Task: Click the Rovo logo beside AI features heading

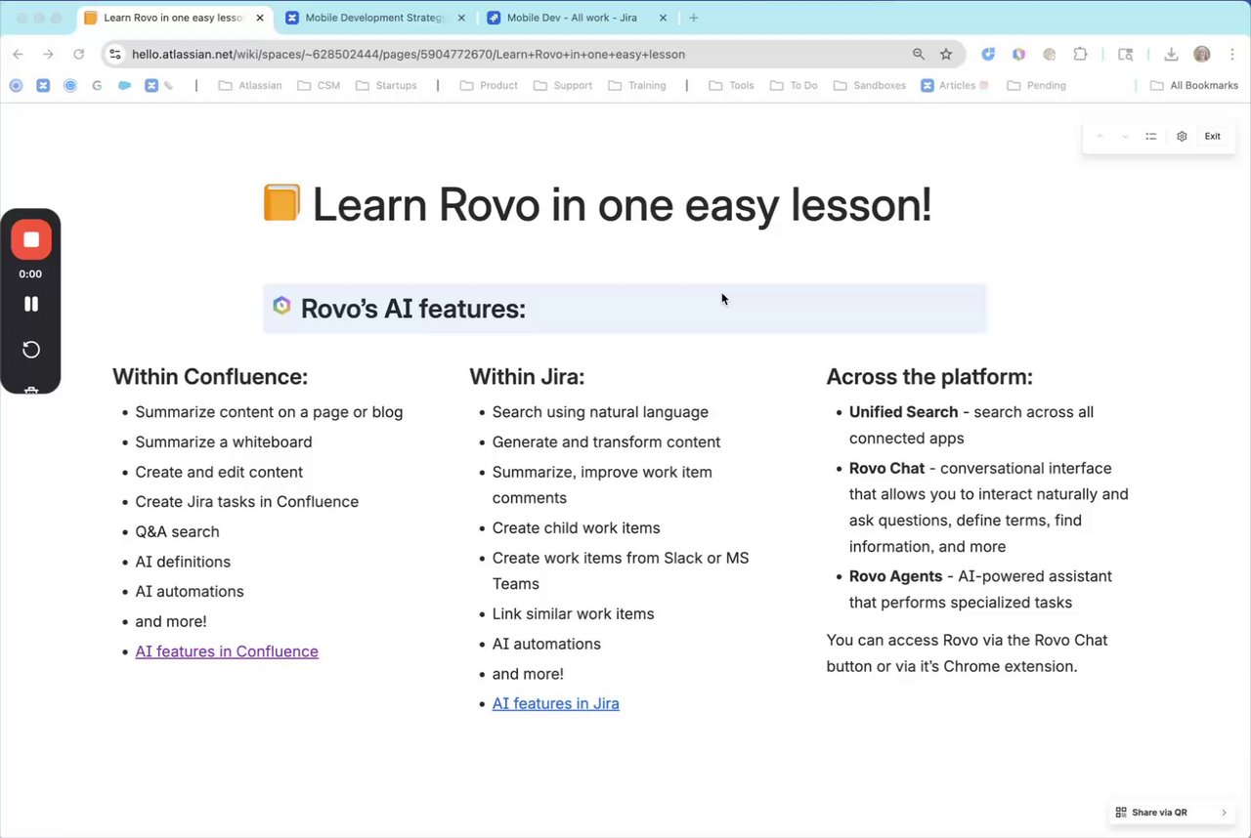Action: (281, 306)
